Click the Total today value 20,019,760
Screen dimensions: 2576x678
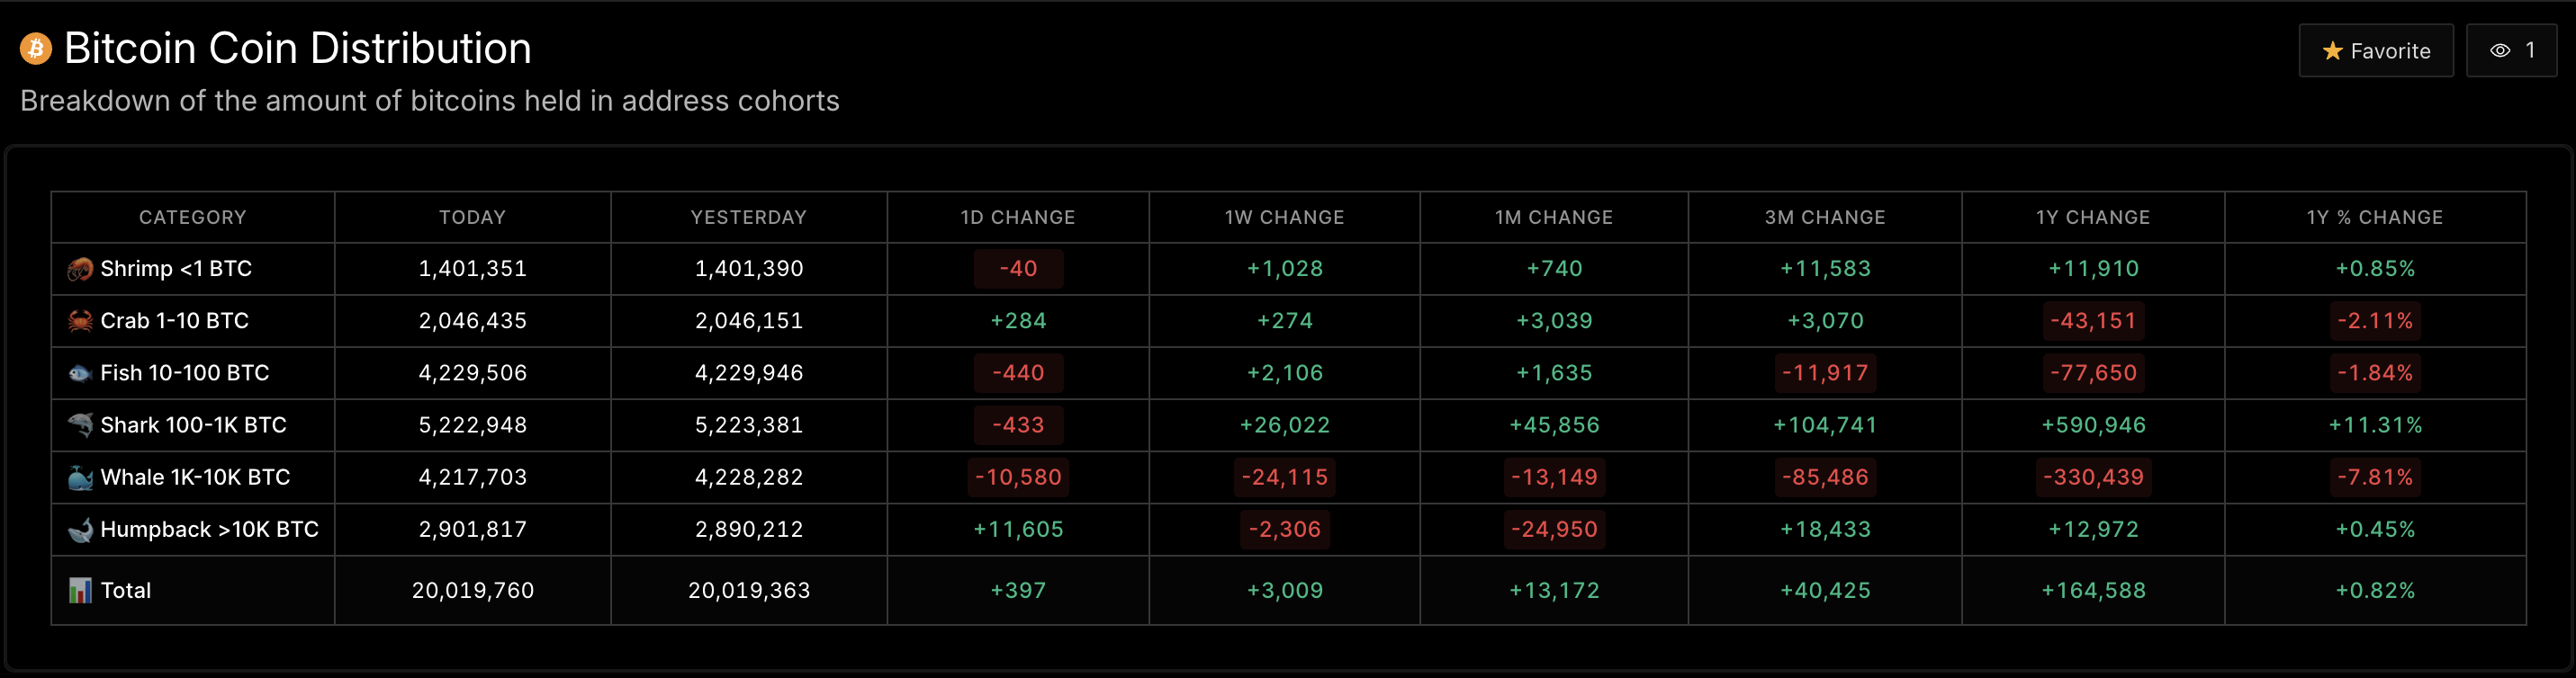[472, 591]
